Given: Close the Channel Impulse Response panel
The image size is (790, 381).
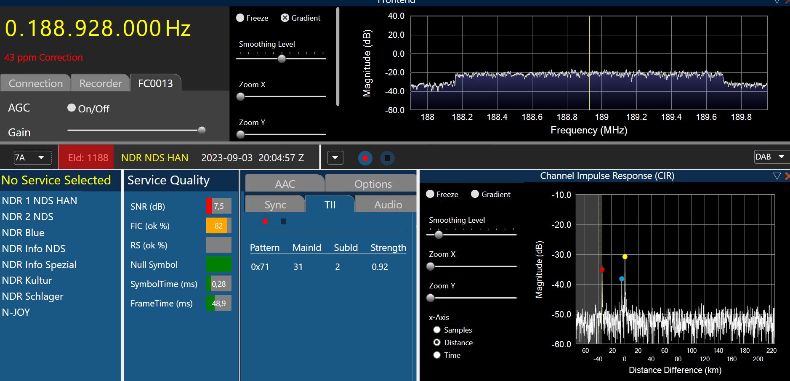Looking at the screenshot, I should coord(787,176).
